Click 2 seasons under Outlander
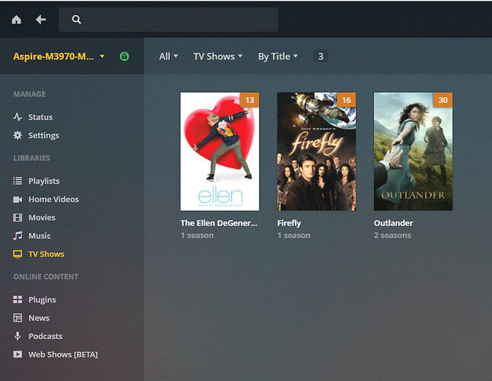This screenshot has width=492, height=381. (x=392, y=235)
